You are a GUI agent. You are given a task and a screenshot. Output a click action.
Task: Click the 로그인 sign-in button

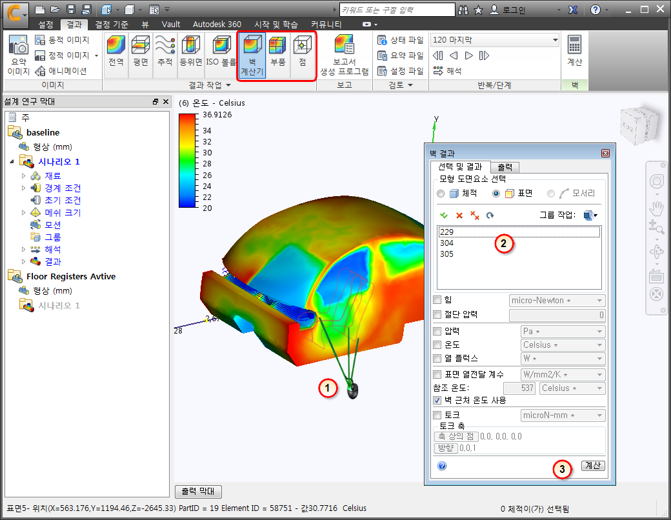pyautogui.click(x=508, y=10)
